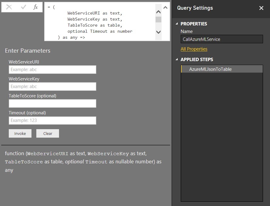Click formula scrollbar up arrow
The width and height of the screenshot is (270, 206).
pyautogui.click(x=158, y=12)
